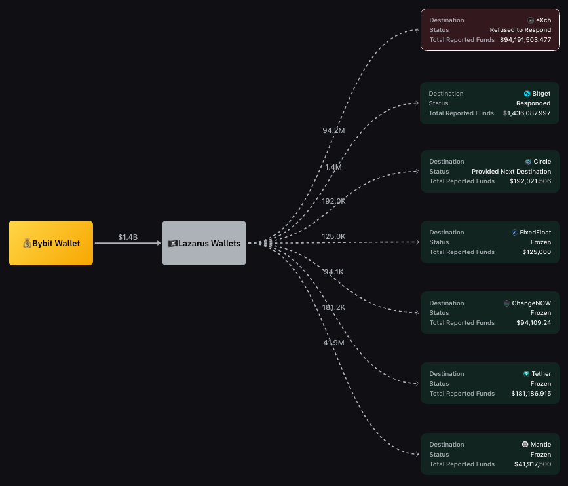Click the 94.1K flow label

pyautogui.click(x=333, y=272)
